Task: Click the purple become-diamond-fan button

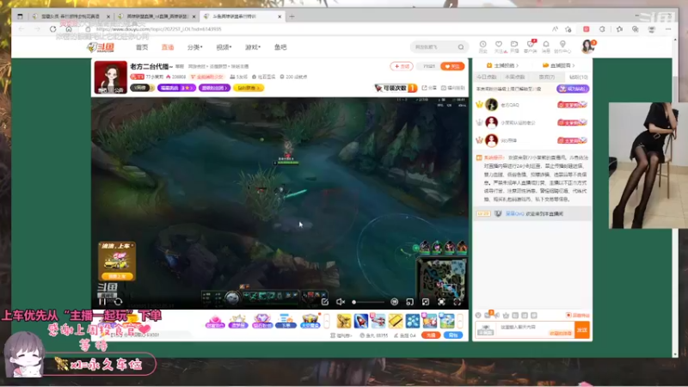Action: [573, 89]
